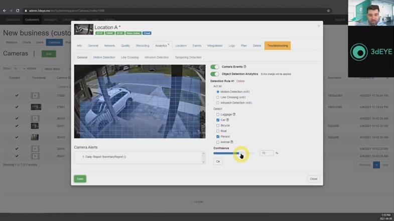Open the Recording tab
This screenshot has width=394, height=221.
143,46
